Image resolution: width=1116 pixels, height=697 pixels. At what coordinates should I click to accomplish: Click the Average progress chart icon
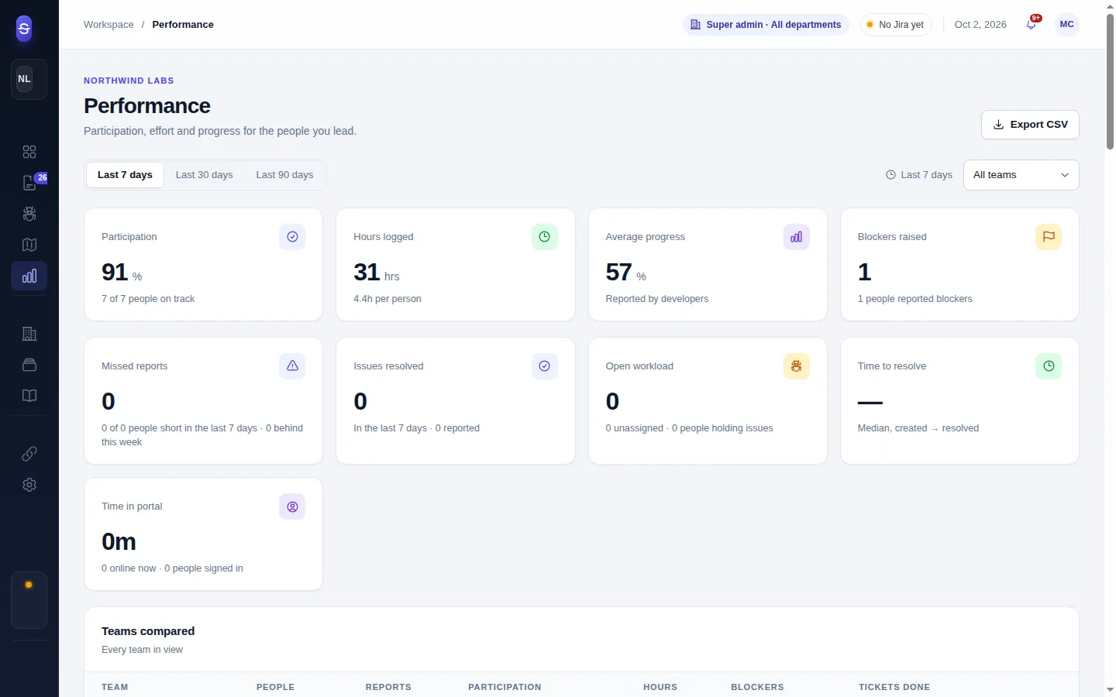click(x=797, y=237)
